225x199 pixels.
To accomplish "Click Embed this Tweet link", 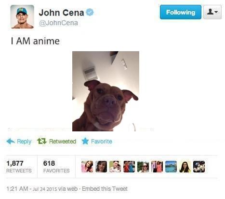I will click(x=105, y=188).
